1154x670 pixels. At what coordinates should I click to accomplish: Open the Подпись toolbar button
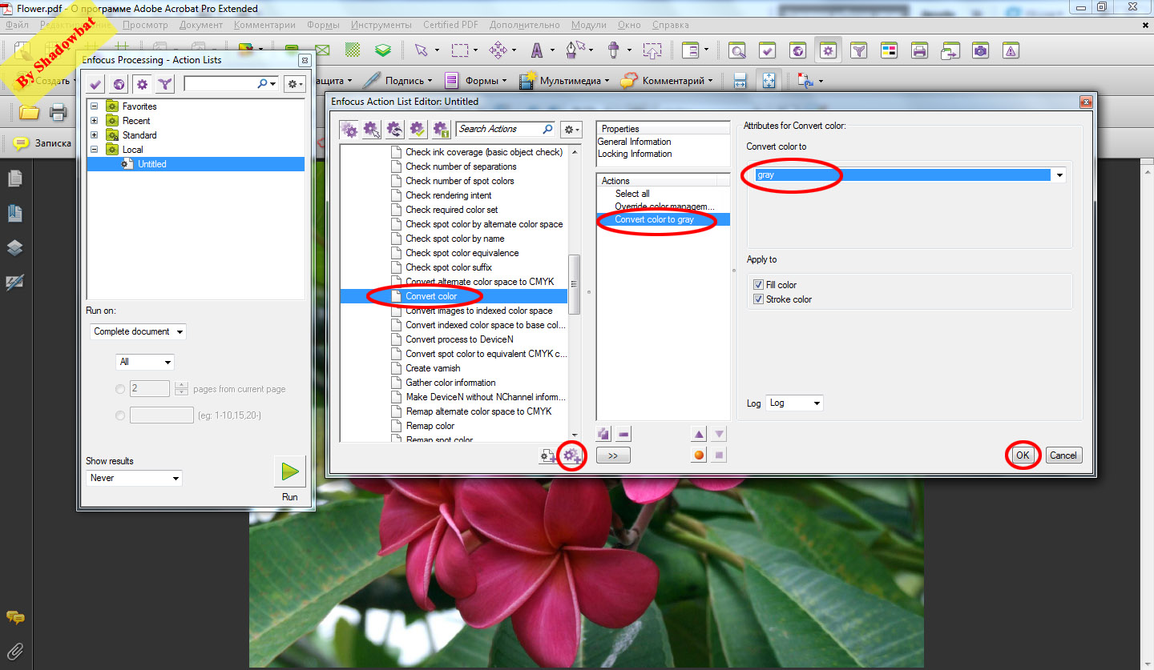[397, 81]
